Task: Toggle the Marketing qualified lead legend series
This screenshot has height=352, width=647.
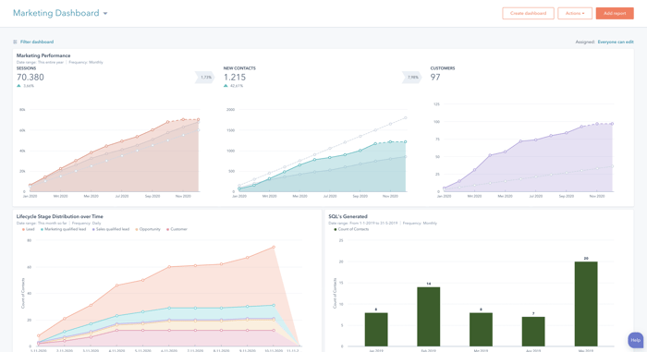Action: tap(63, 229)
